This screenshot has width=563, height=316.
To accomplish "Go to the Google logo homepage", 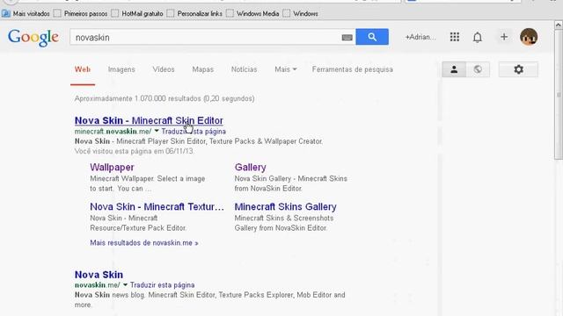I will point(33,38).
